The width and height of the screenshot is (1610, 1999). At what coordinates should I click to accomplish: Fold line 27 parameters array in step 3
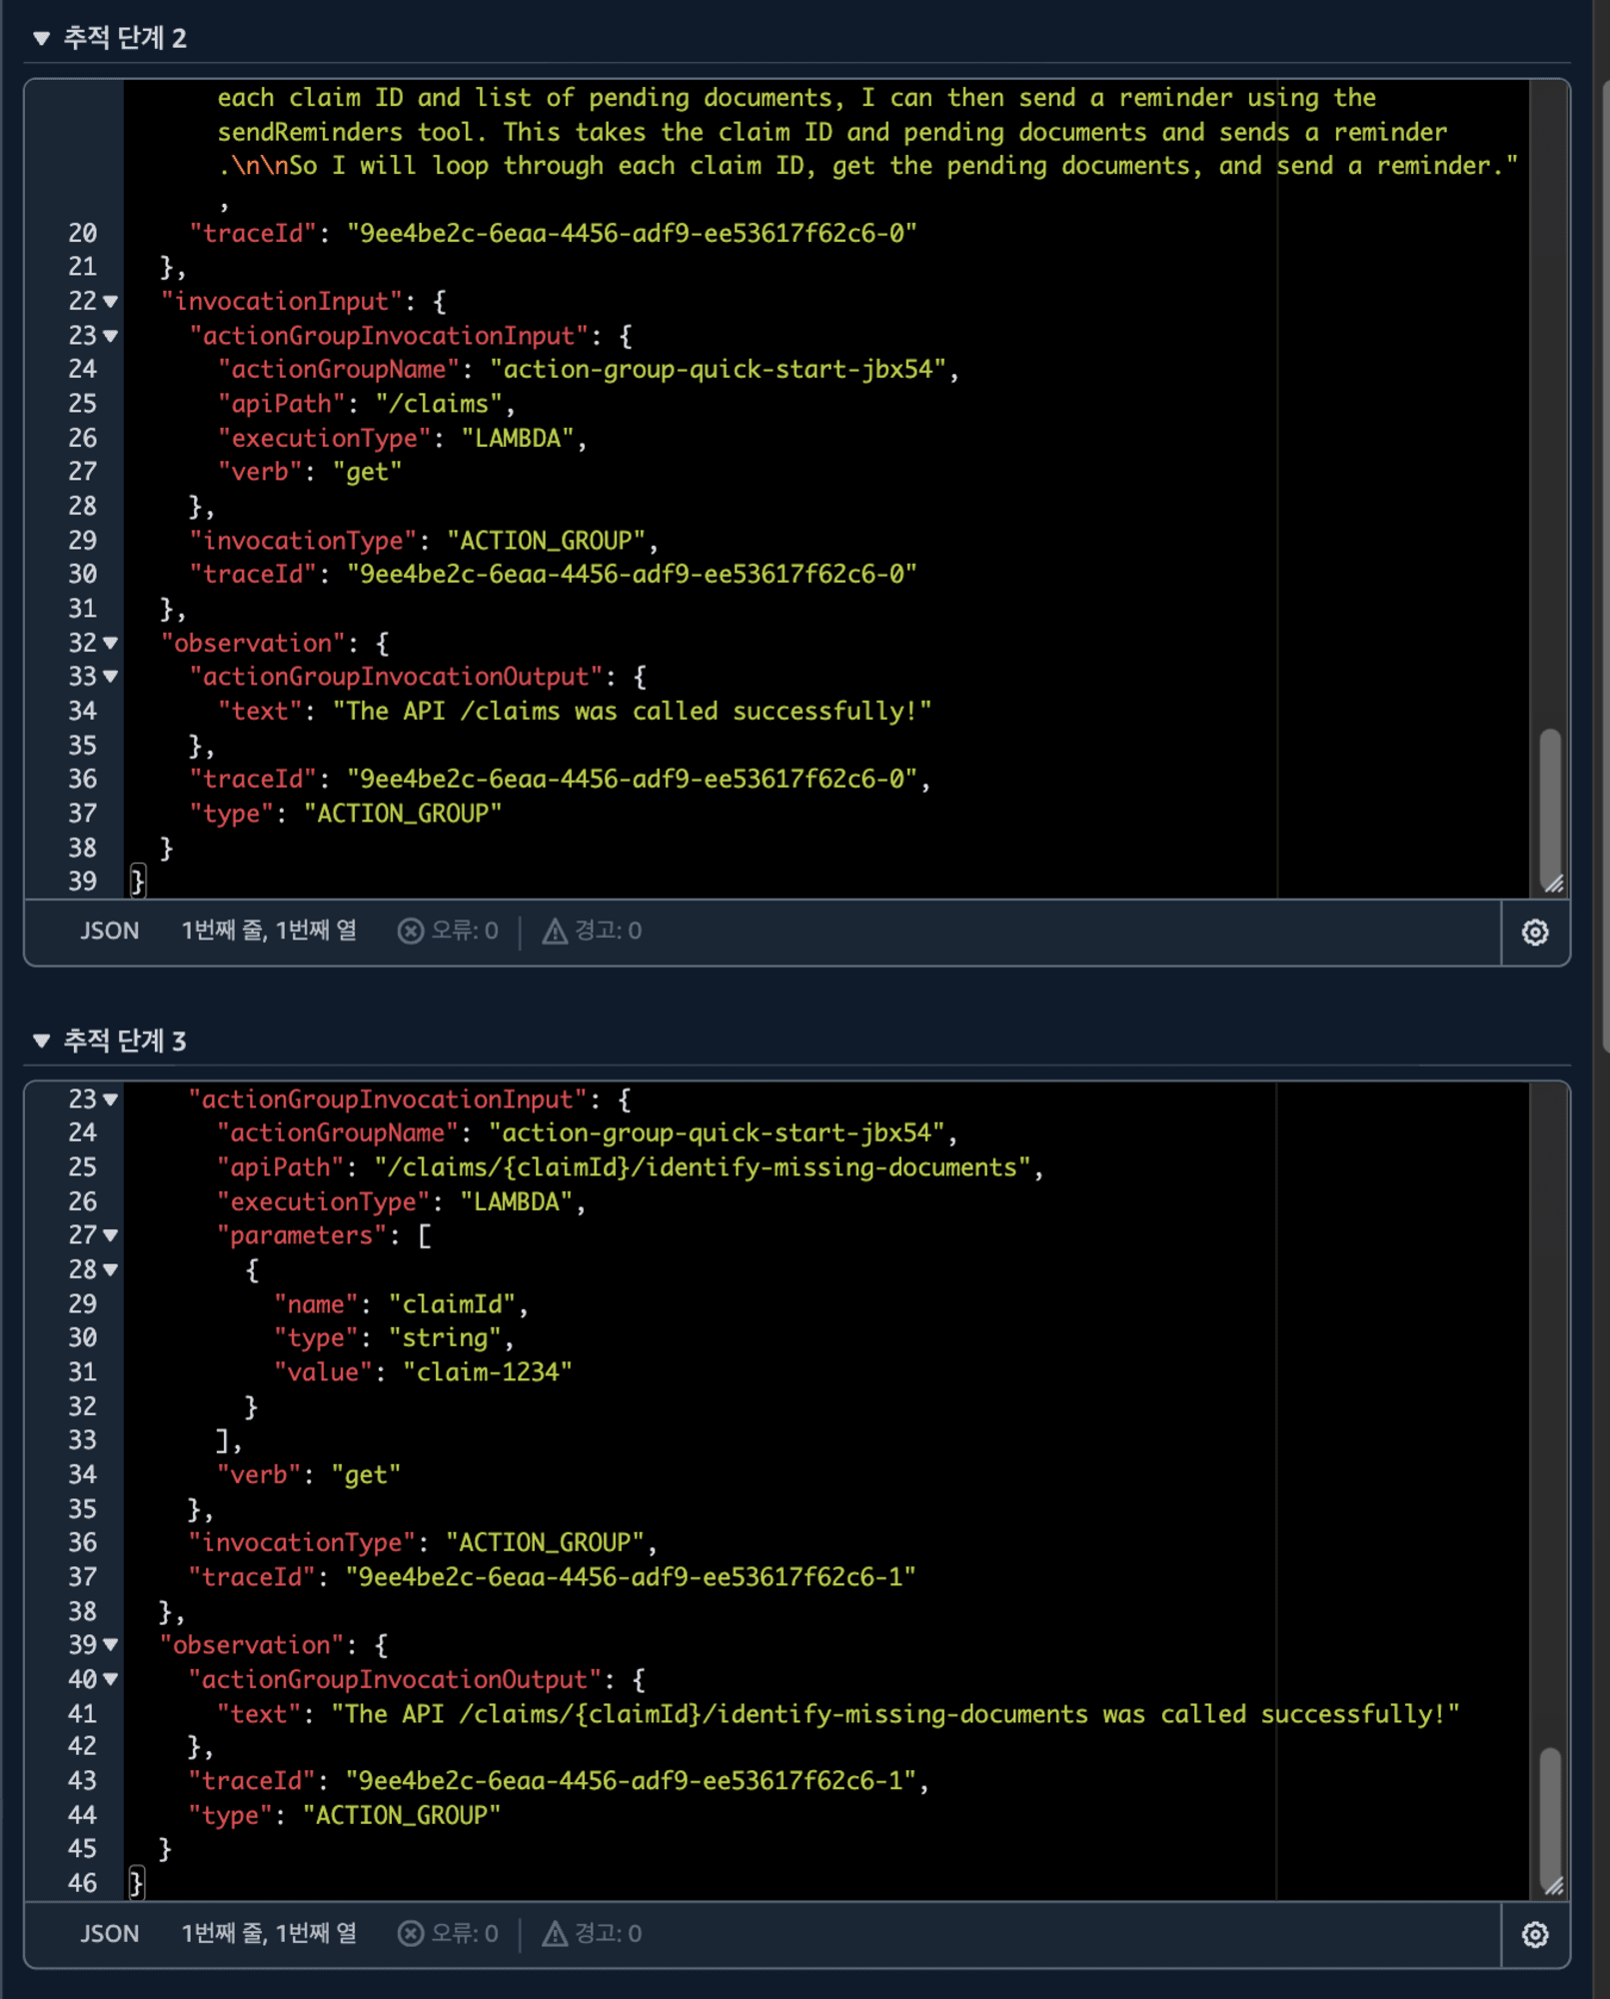tap(110, 1235)
